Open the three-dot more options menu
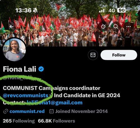This screenshot has height=128, width=140. pyautogui.click(x=129, y=27)
